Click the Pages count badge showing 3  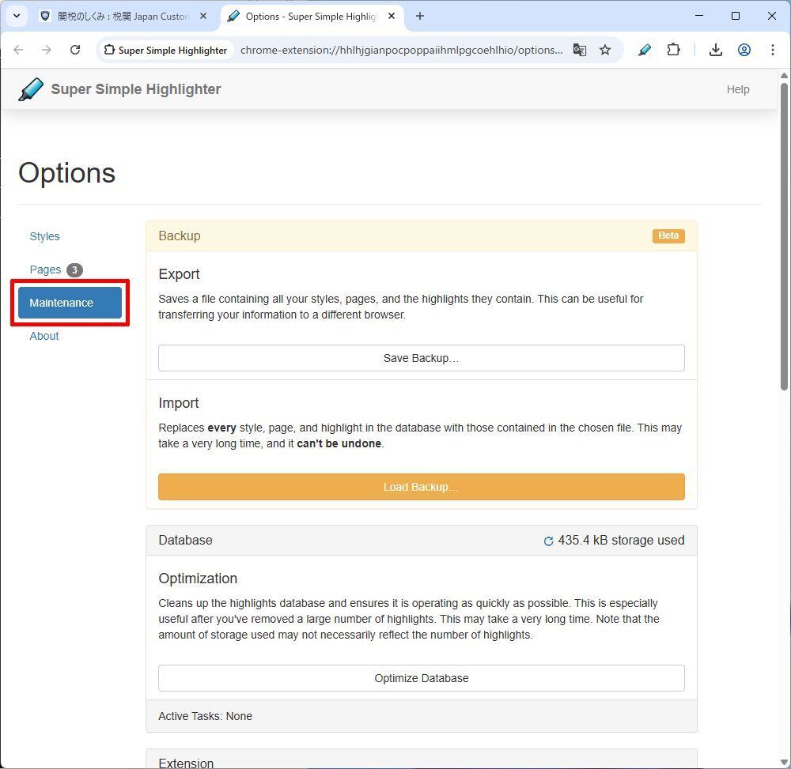74,270
